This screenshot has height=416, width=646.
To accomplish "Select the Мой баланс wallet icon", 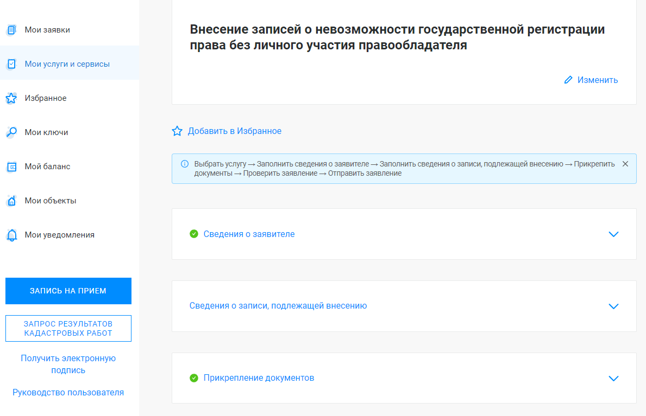I will (x=11, y=166).
